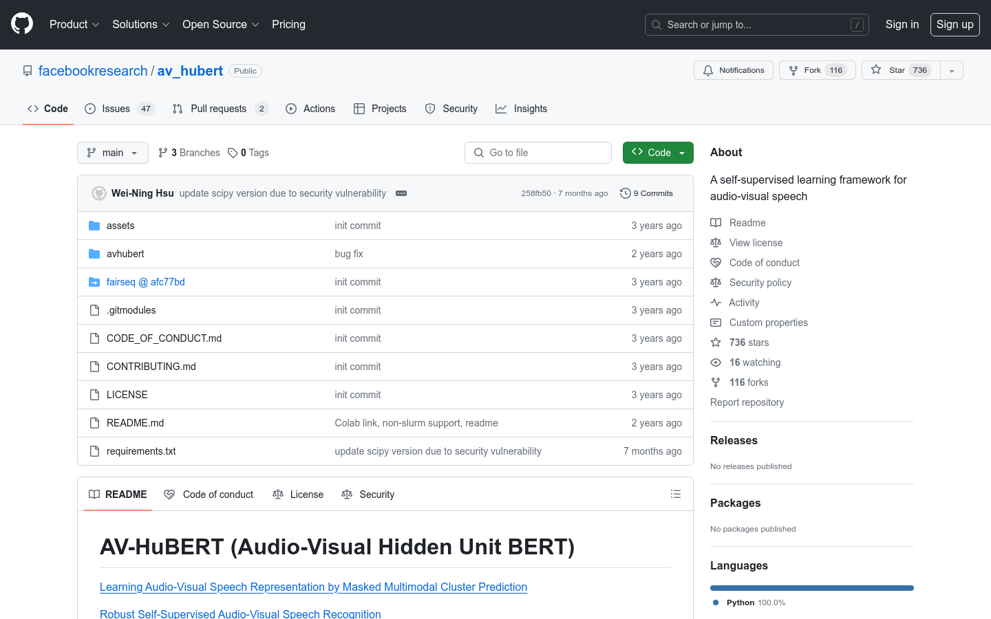Open the avhubert folder icon
The width and height of the screenshot is (991, 619).
[94, 254]
